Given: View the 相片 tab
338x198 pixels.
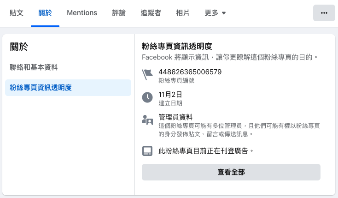Looking at the screenshot, I should [x=183, y=13].
